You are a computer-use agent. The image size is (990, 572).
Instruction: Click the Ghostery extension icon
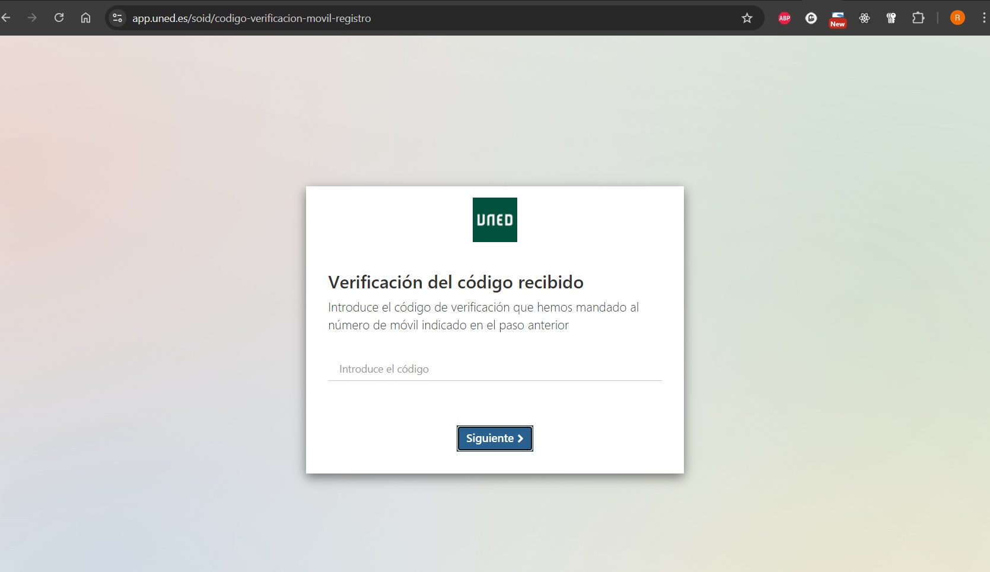811,18
